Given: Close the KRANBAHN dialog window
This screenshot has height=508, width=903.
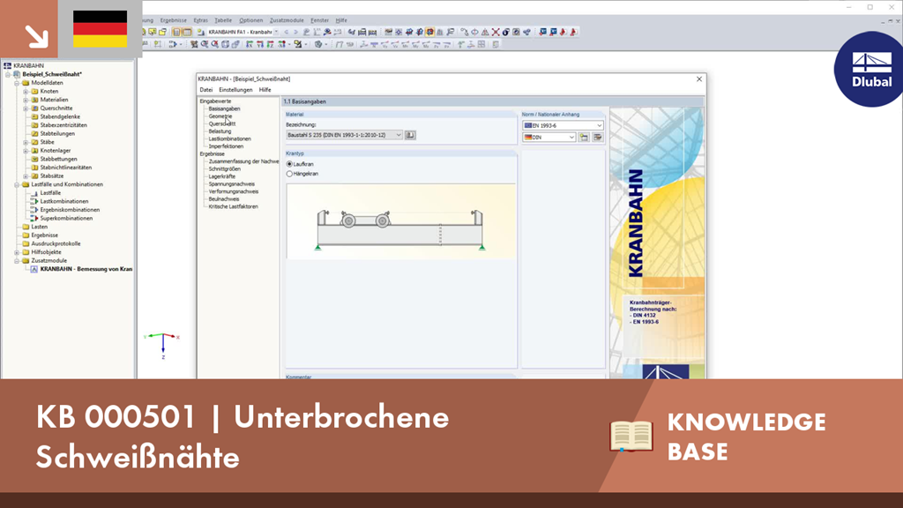Looking at the screenshot, I should tap(699, 78).
